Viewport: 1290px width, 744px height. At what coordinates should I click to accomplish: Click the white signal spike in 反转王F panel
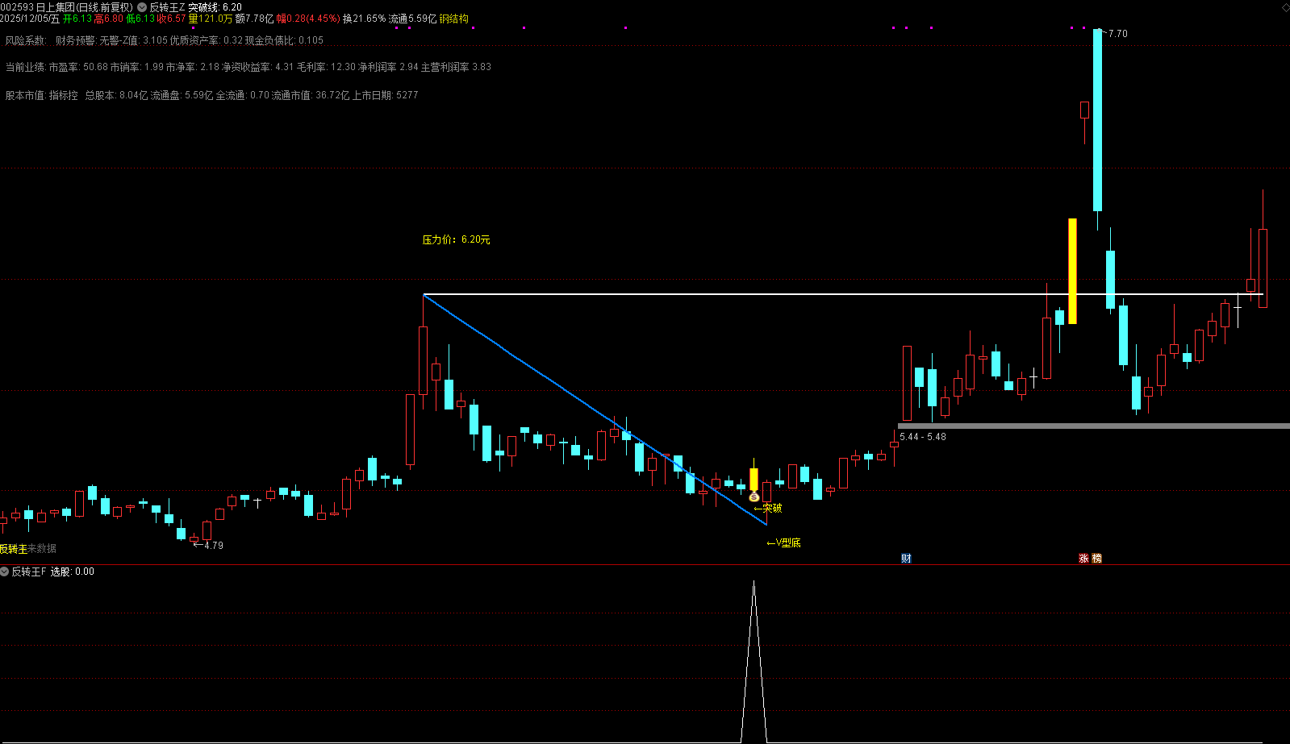coord(754,661)
